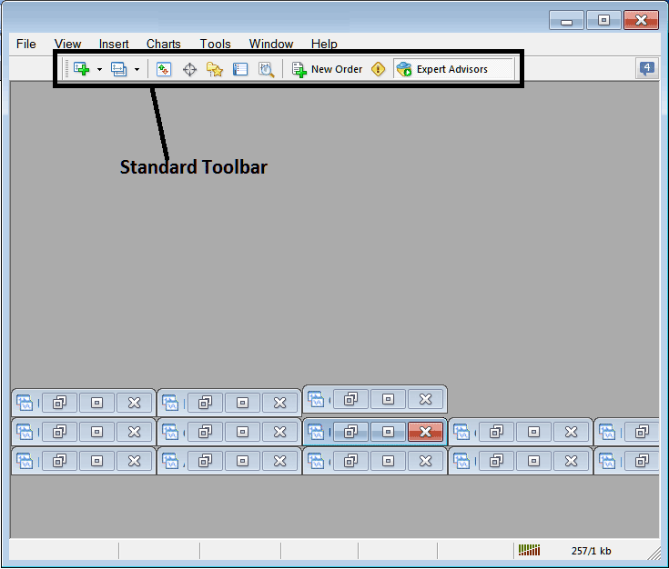The width and height of the screenshot is (669, 569).
Task: Toggle the Terminal panel icon
Action: [x=240, y=69]
